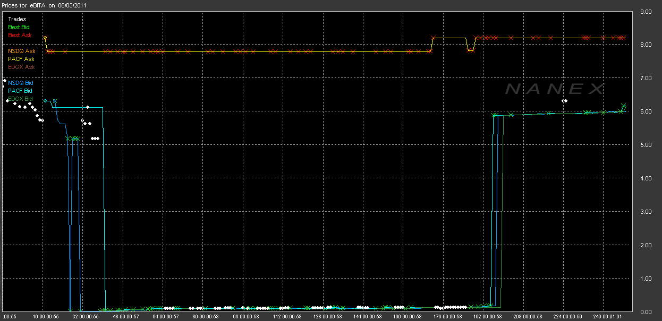
Task: Click the PACF Ask legend entry
Action: pyautogui.click(x=21, y=59)
